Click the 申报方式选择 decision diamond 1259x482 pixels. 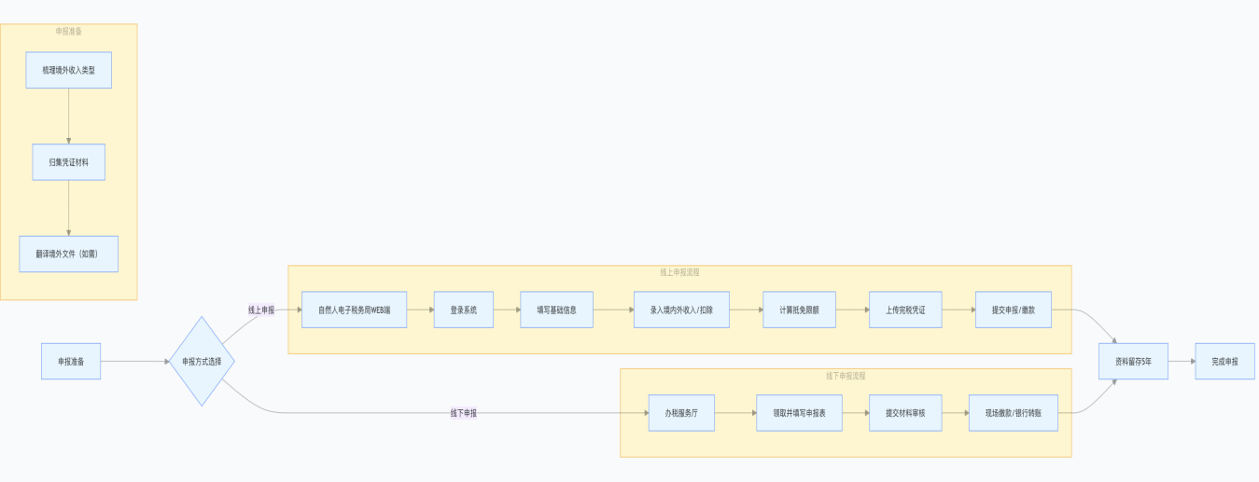pos(202,361)
